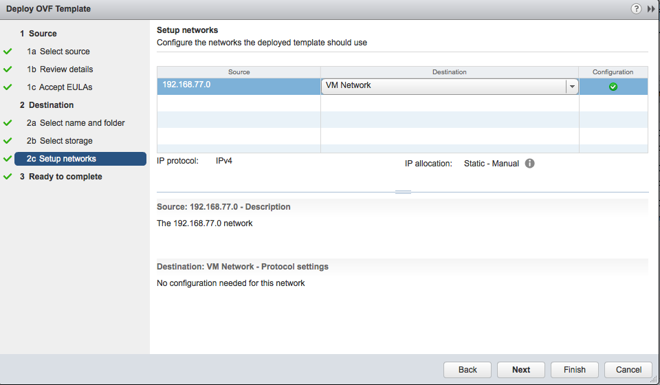Click the IP allocation info icon
This screenshot has height=385, width=660.
(529, 163)
